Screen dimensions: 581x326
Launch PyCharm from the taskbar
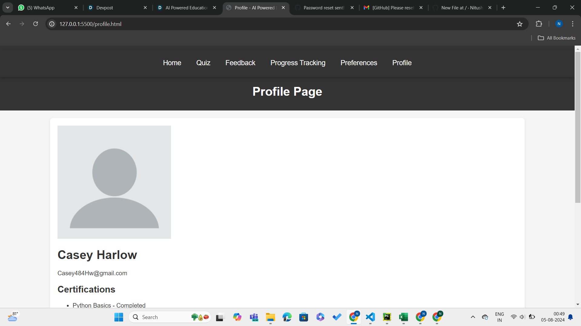pos(387,317)
